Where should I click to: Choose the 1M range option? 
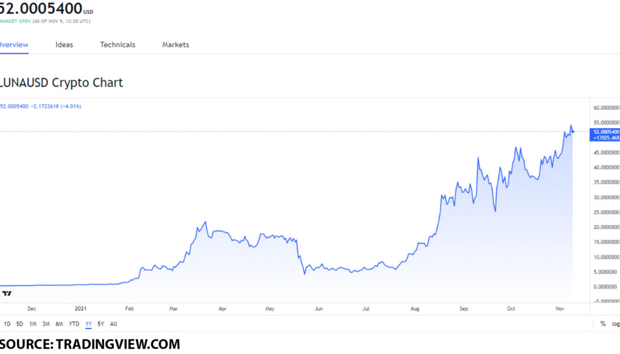click(x=32, y=324)
